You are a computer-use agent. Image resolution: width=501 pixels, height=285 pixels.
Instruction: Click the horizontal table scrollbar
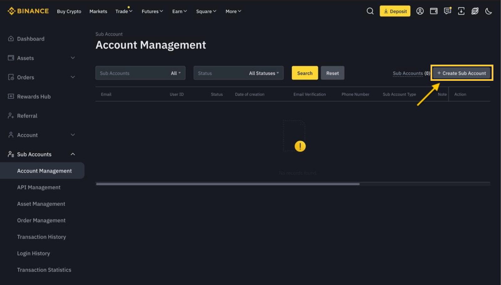[228, 184]
